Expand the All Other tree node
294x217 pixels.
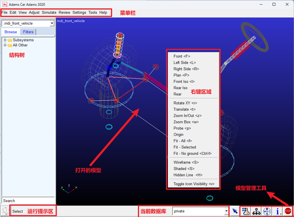(x=5, y=45)
